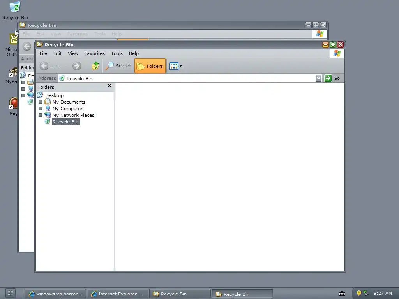Open the Recycle Bin desktop icon
Screen dimensions: 399x299
click(x=15, y=10)
